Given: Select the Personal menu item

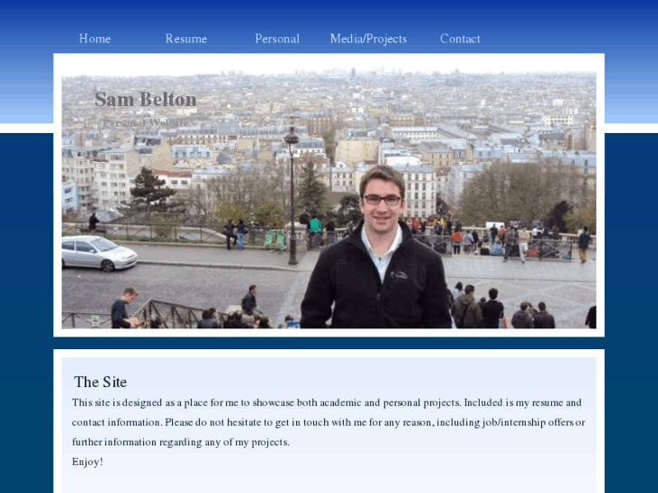Looking at the screenshot, I should (x=277, y=39).
